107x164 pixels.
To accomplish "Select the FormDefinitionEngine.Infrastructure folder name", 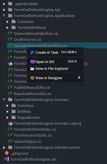I will (x=47, y=148).
